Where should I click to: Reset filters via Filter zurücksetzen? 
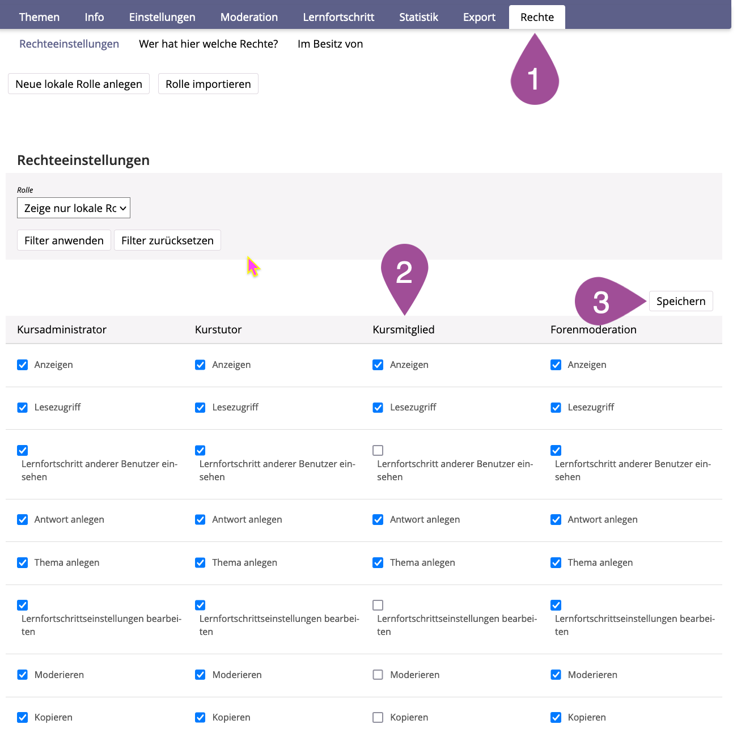coord(167,240)
